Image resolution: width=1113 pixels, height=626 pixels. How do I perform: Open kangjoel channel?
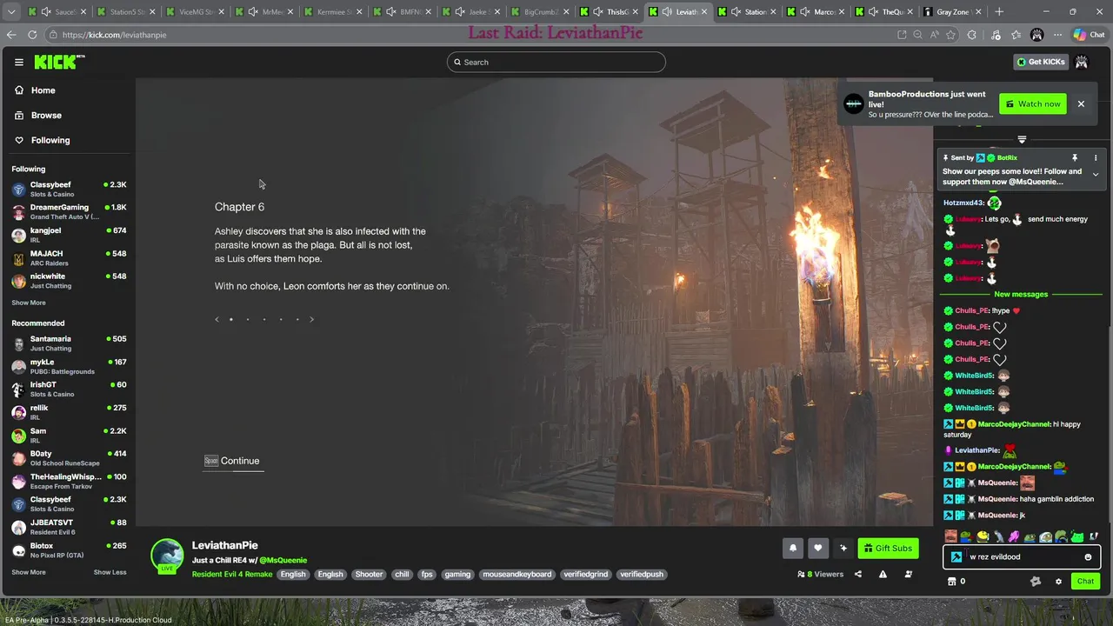point(68,235)
